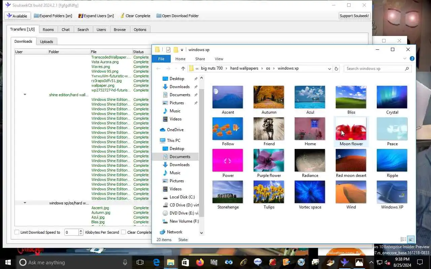Open the Options tab in Soulseek
431x269 pixels.
coord(140,30)
